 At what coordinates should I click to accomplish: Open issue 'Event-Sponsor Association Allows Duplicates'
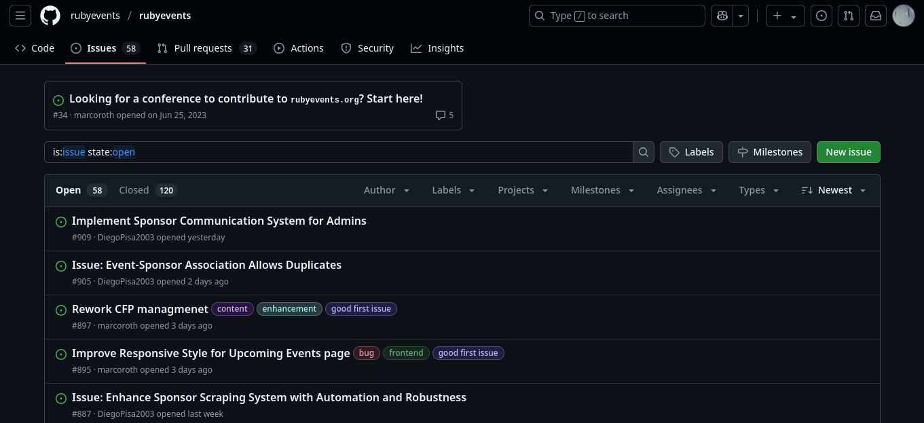[206, 265]
